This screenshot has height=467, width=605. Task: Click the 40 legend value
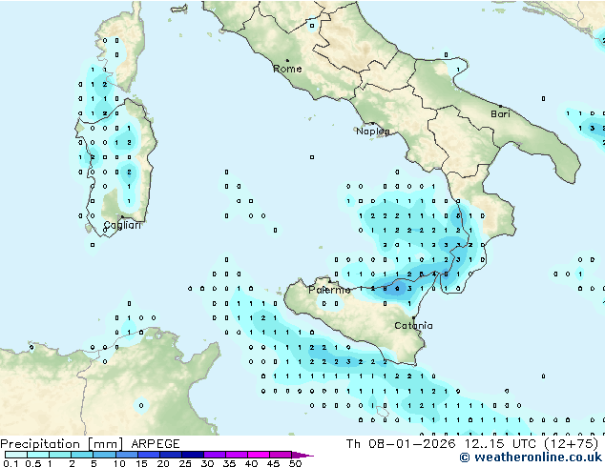click(x=251, y=463)
